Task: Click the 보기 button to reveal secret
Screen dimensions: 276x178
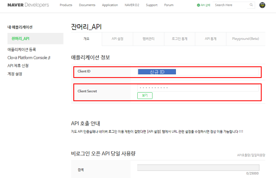Action: [145, 95]
